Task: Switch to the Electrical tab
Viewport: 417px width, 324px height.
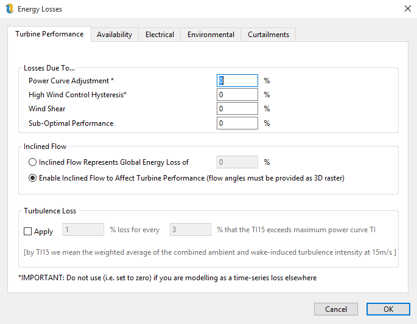Action: pyautogui.click(x=159, y=35)
